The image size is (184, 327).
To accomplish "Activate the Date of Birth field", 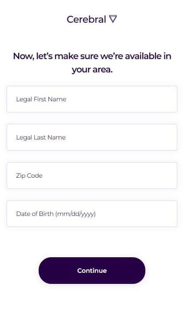I will [92, 214].
